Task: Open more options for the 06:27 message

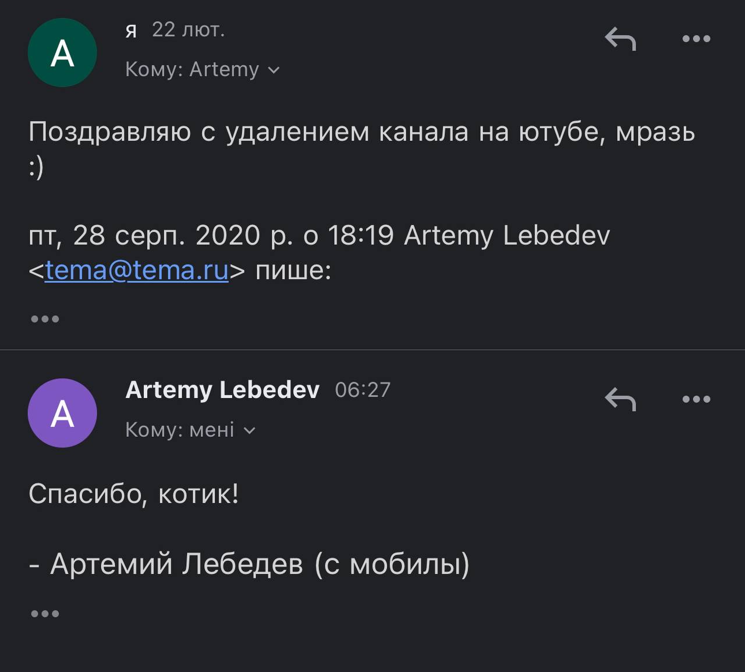Action: coord(696,399)
